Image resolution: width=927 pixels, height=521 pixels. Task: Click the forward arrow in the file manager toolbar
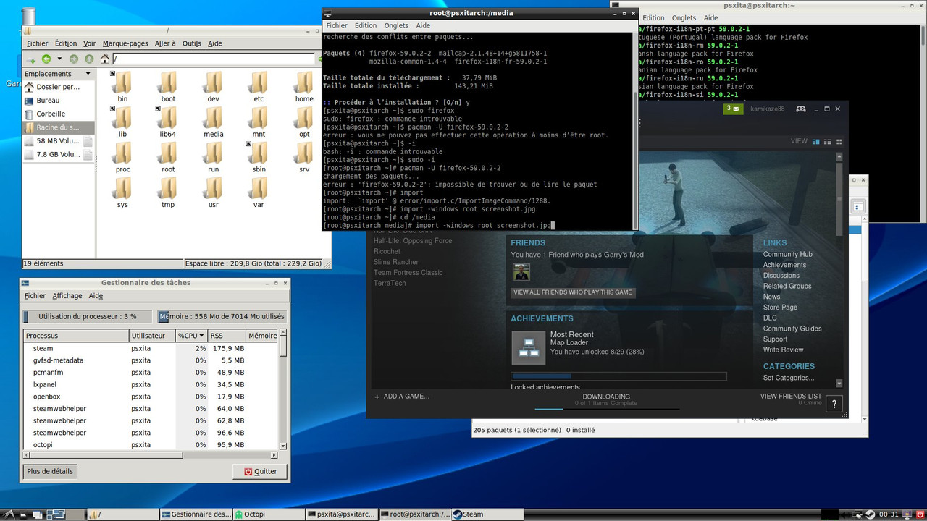pos(73,59)
